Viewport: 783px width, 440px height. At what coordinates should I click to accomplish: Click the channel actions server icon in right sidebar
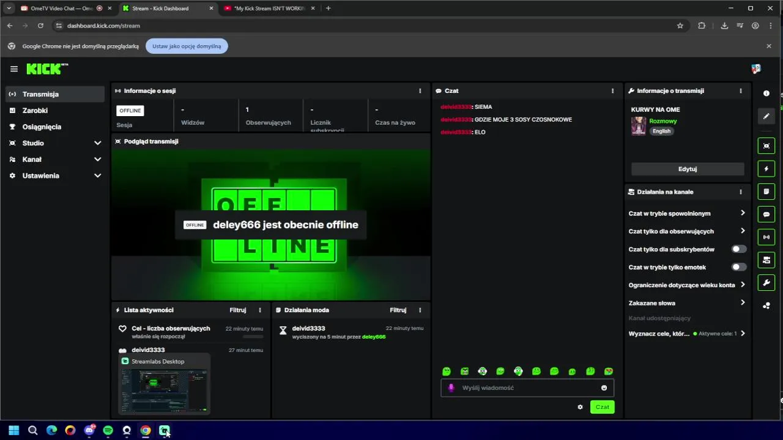(766, 260)
